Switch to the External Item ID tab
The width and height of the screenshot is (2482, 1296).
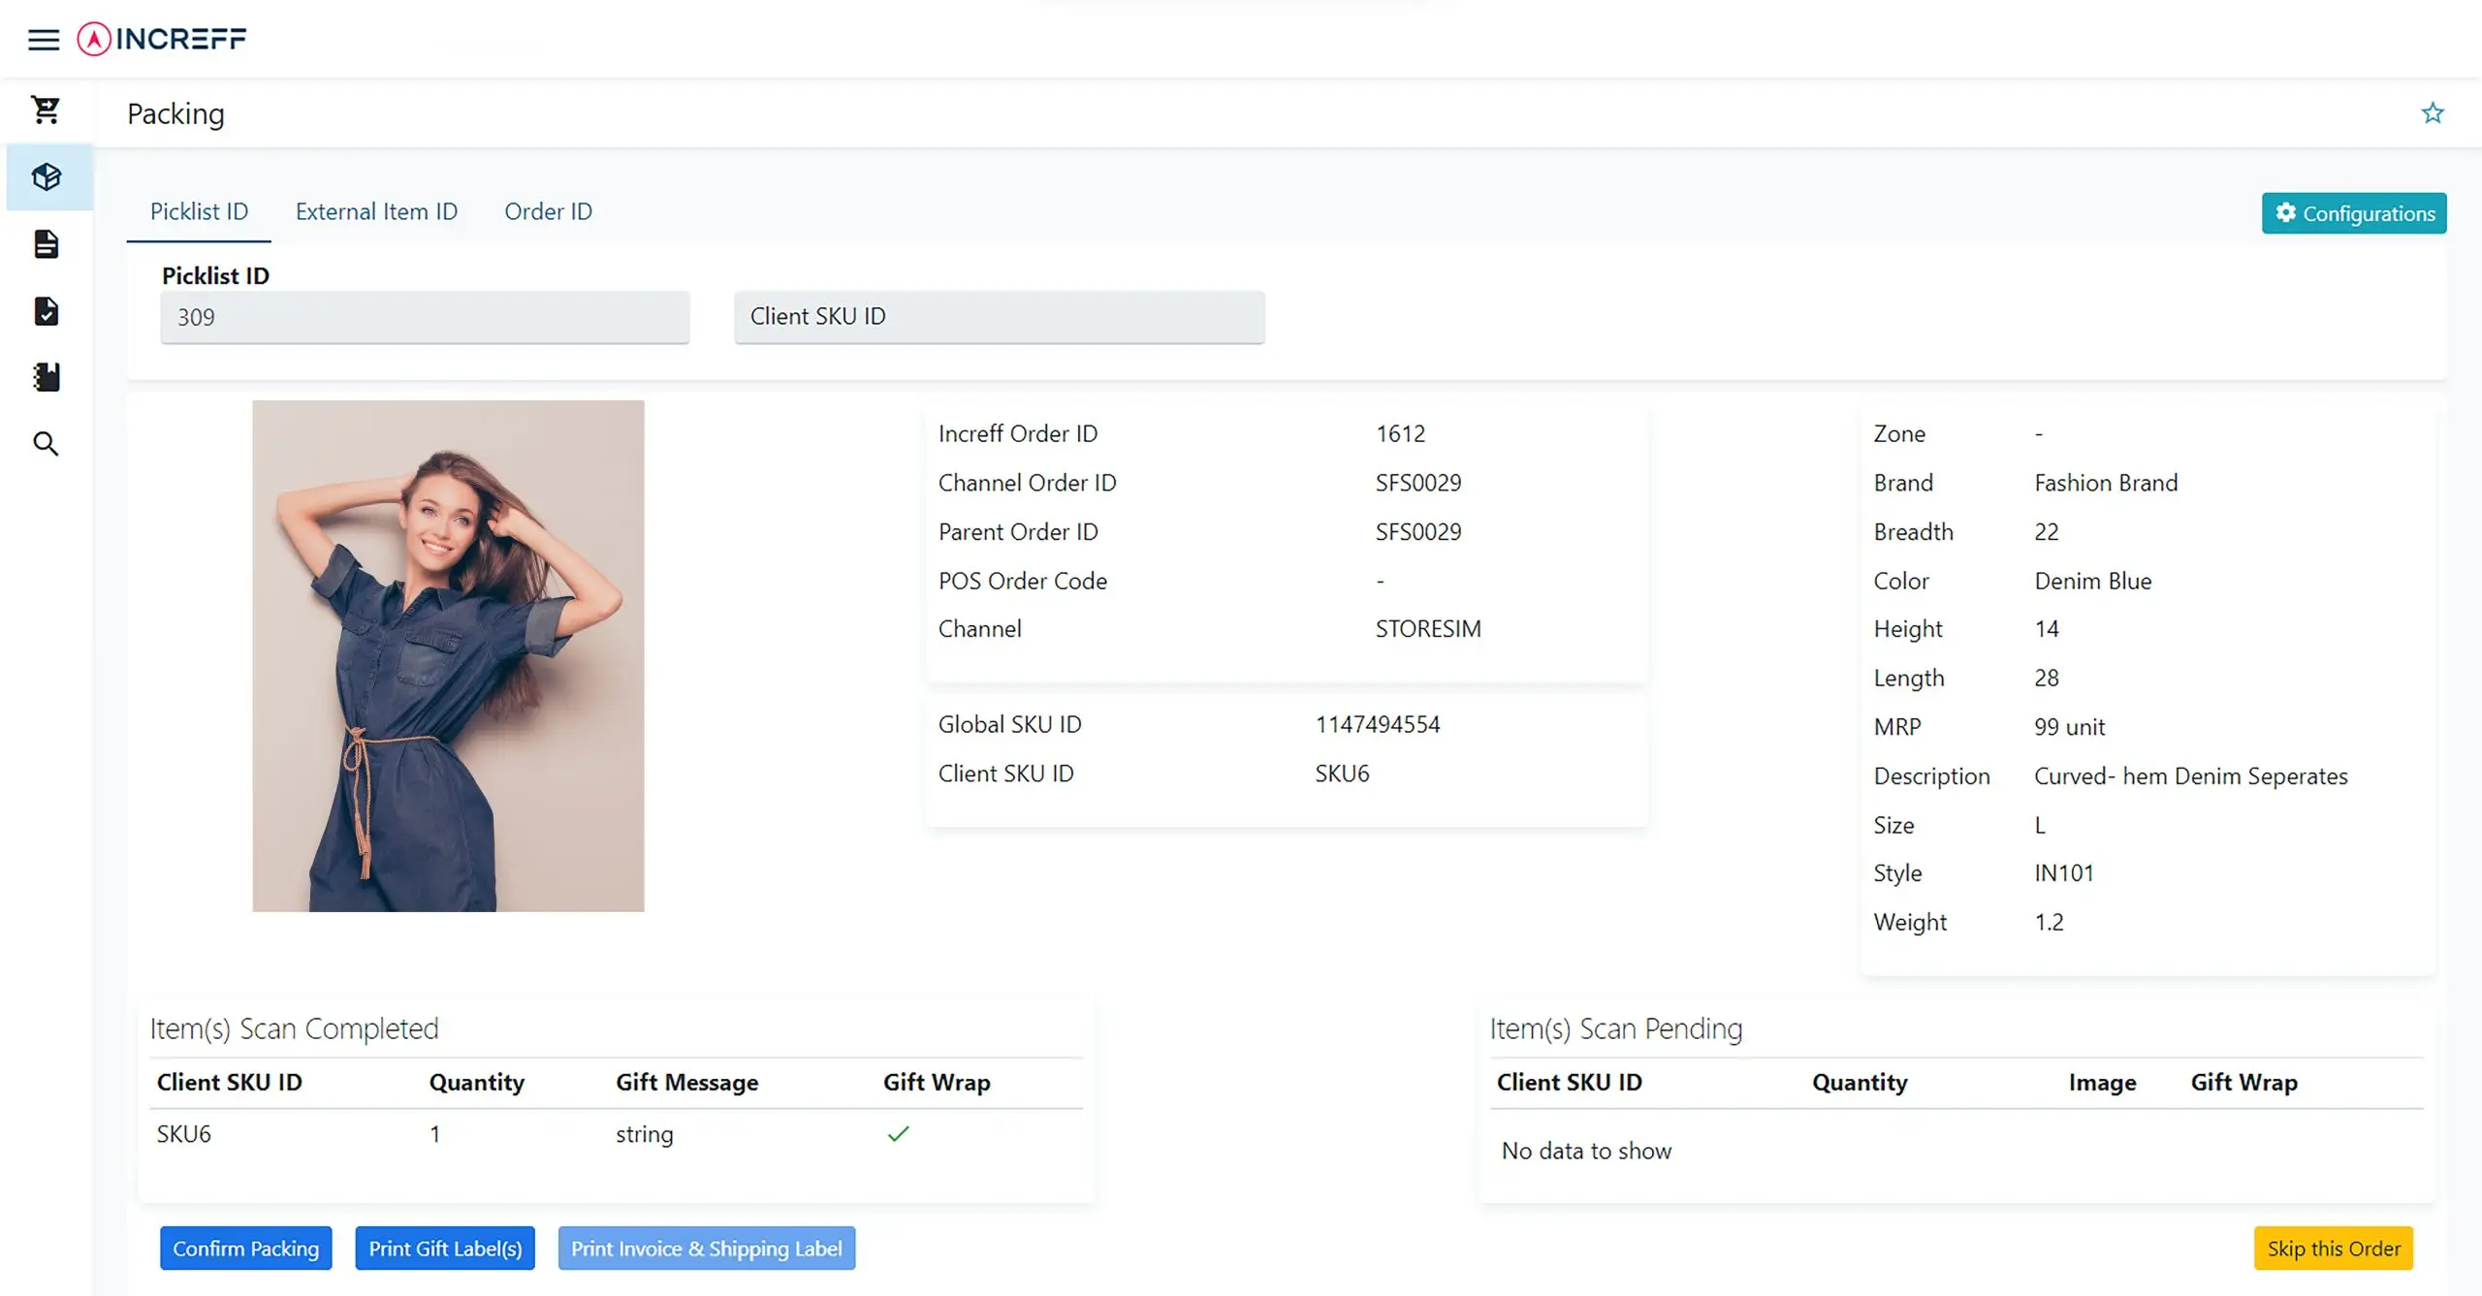click(x=376, y=211)
